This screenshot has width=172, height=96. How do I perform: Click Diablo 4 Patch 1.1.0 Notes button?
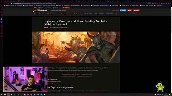pos(68,75)
